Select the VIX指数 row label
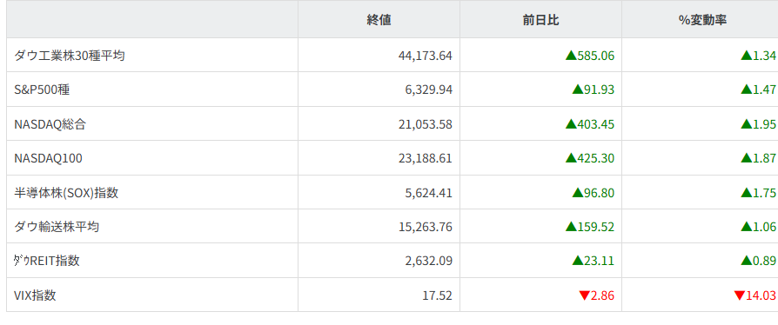 click(35, 295)
